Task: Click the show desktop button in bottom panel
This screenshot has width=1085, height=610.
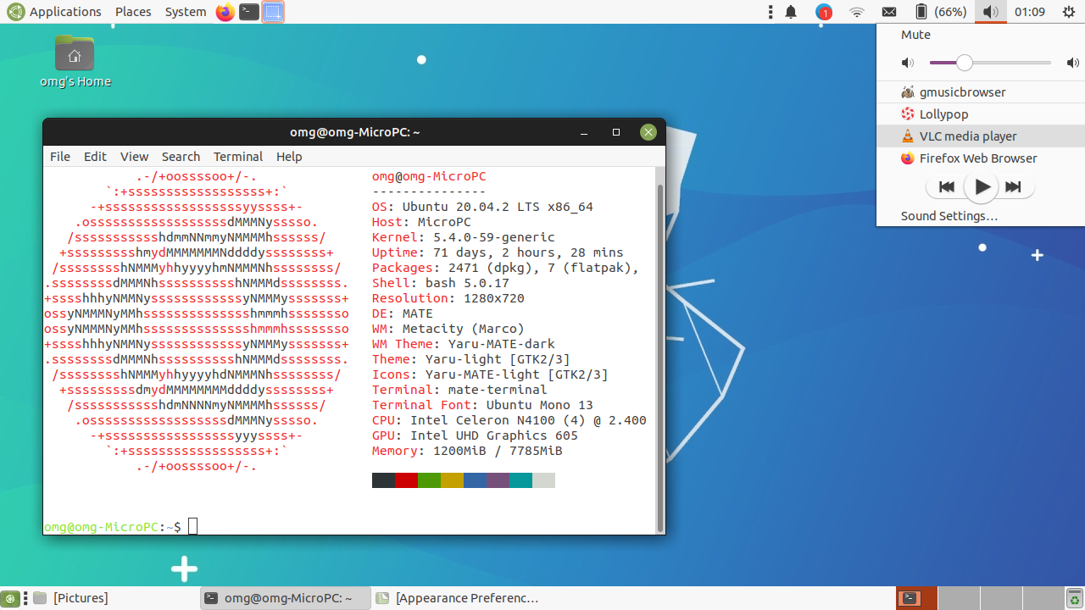Action: coord(11,598)
